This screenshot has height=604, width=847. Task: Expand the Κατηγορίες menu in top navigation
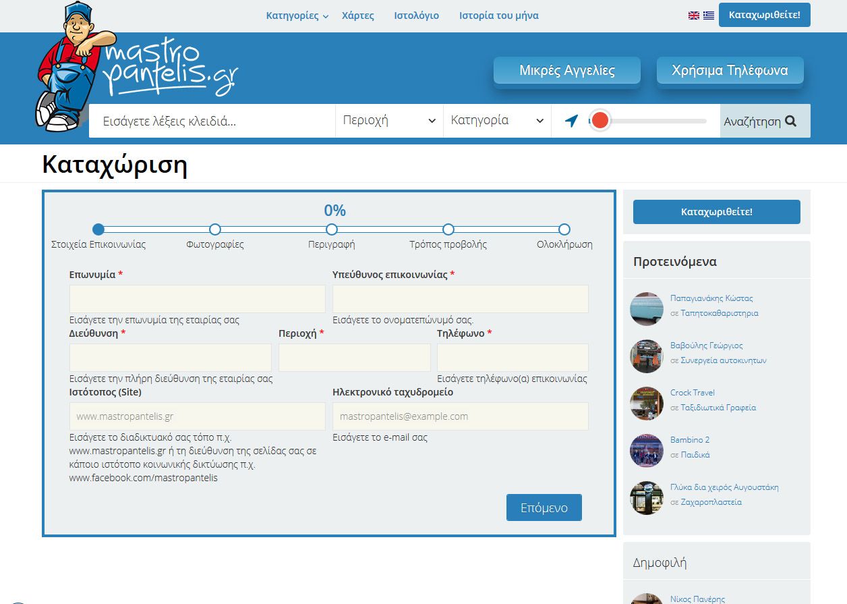[297, 16]
